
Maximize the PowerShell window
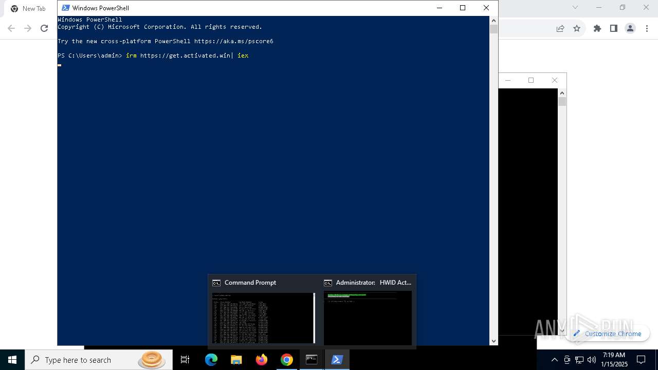pos(463,8)
